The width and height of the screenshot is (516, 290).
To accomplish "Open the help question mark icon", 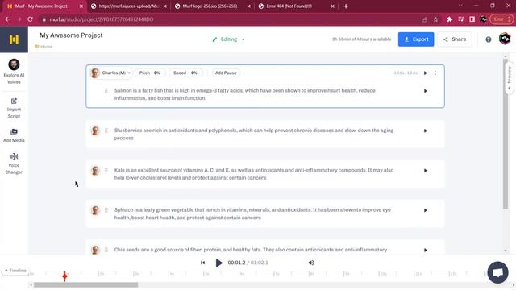I will 489,39.
